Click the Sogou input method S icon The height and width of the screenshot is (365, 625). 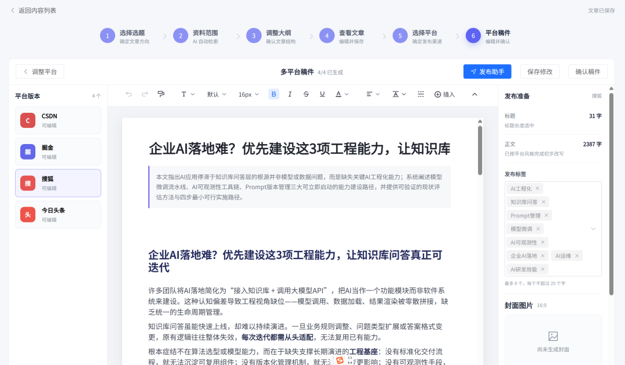340,360
